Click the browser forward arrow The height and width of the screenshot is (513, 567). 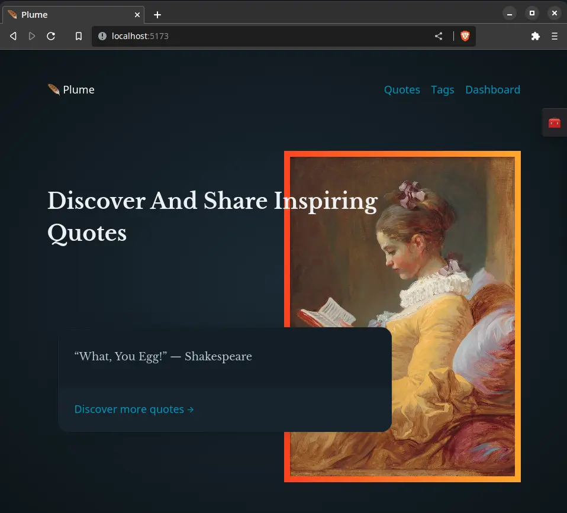point(32,36)
